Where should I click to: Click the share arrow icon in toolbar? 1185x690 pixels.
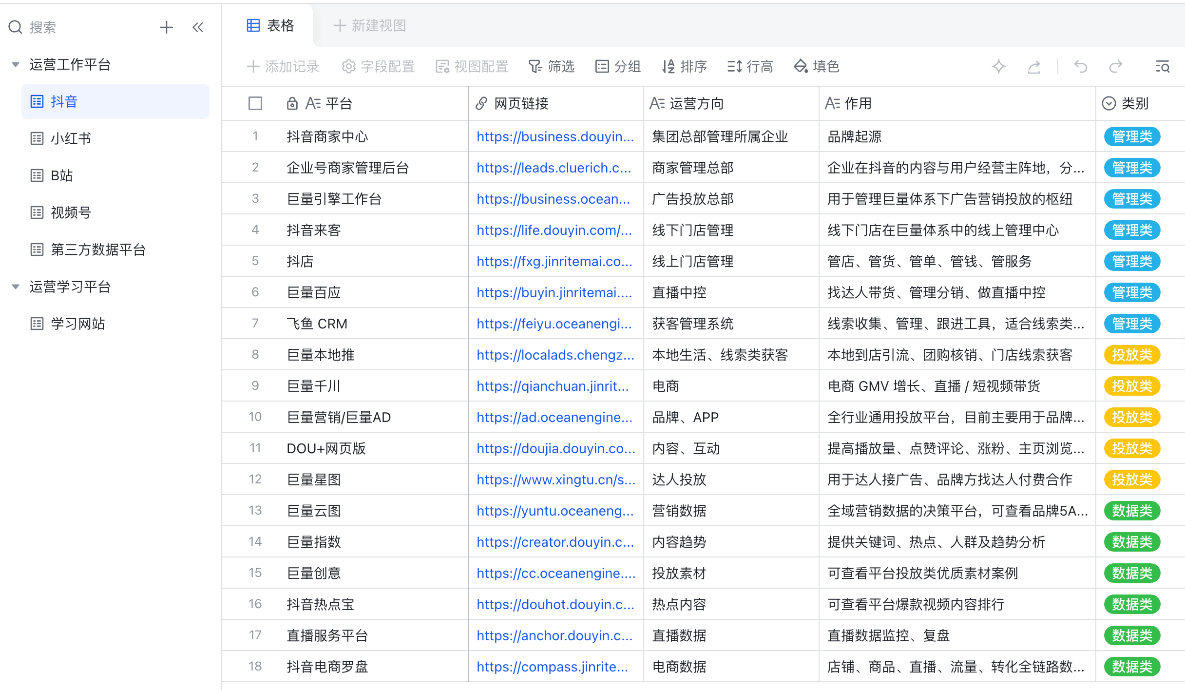click(x=1034, y=66)
